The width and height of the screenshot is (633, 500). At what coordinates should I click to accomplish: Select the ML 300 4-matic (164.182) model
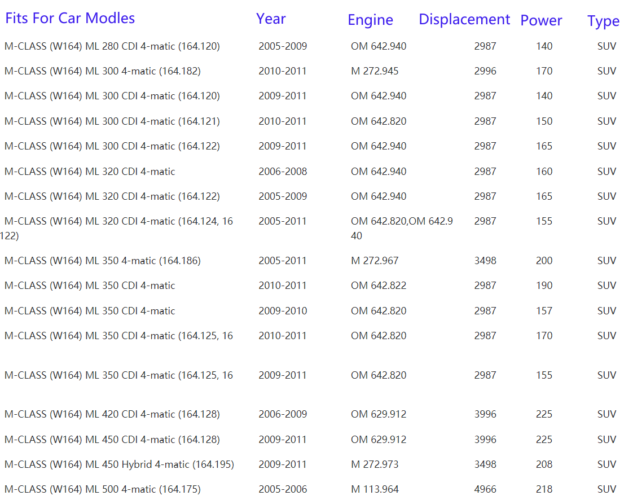(x=102, y=71)
